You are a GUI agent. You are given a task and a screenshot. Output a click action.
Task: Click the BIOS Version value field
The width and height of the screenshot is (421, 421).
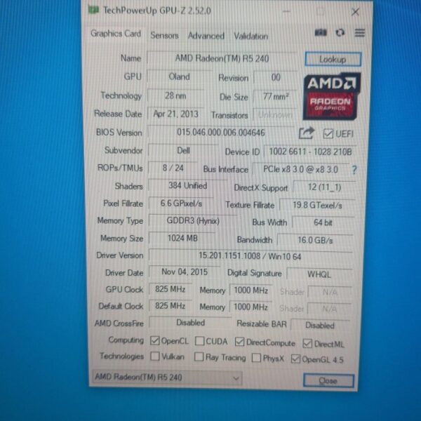[220, 133]
